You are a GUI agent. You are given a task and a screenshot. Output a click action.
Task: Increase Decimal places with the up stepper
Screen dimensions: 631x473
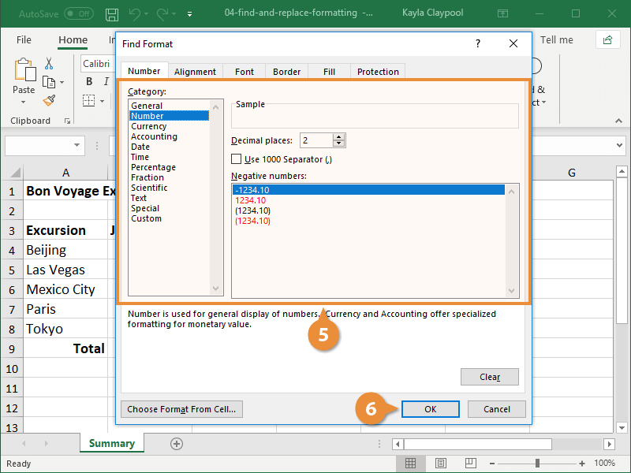339,136
